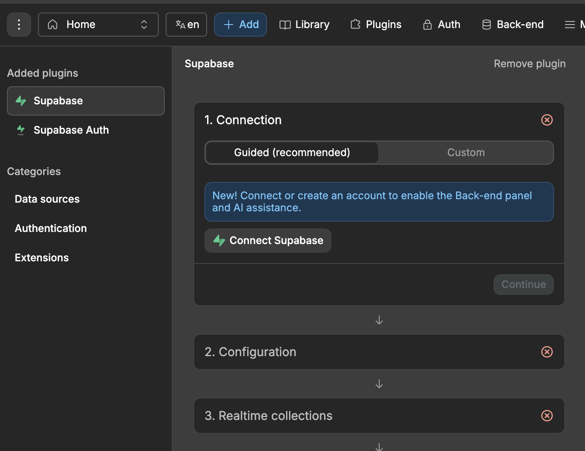Click the Library book icon
The width and height of the screenshot is (585, 451).
285,25
